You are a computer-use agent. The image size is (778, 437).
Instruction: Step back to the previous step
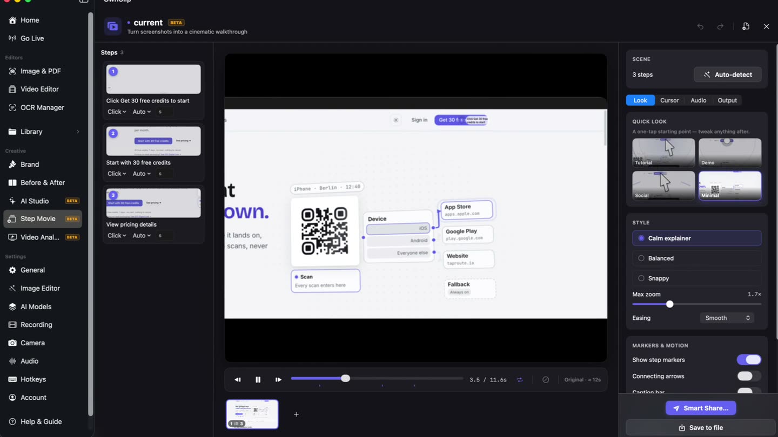click(237, 380)
